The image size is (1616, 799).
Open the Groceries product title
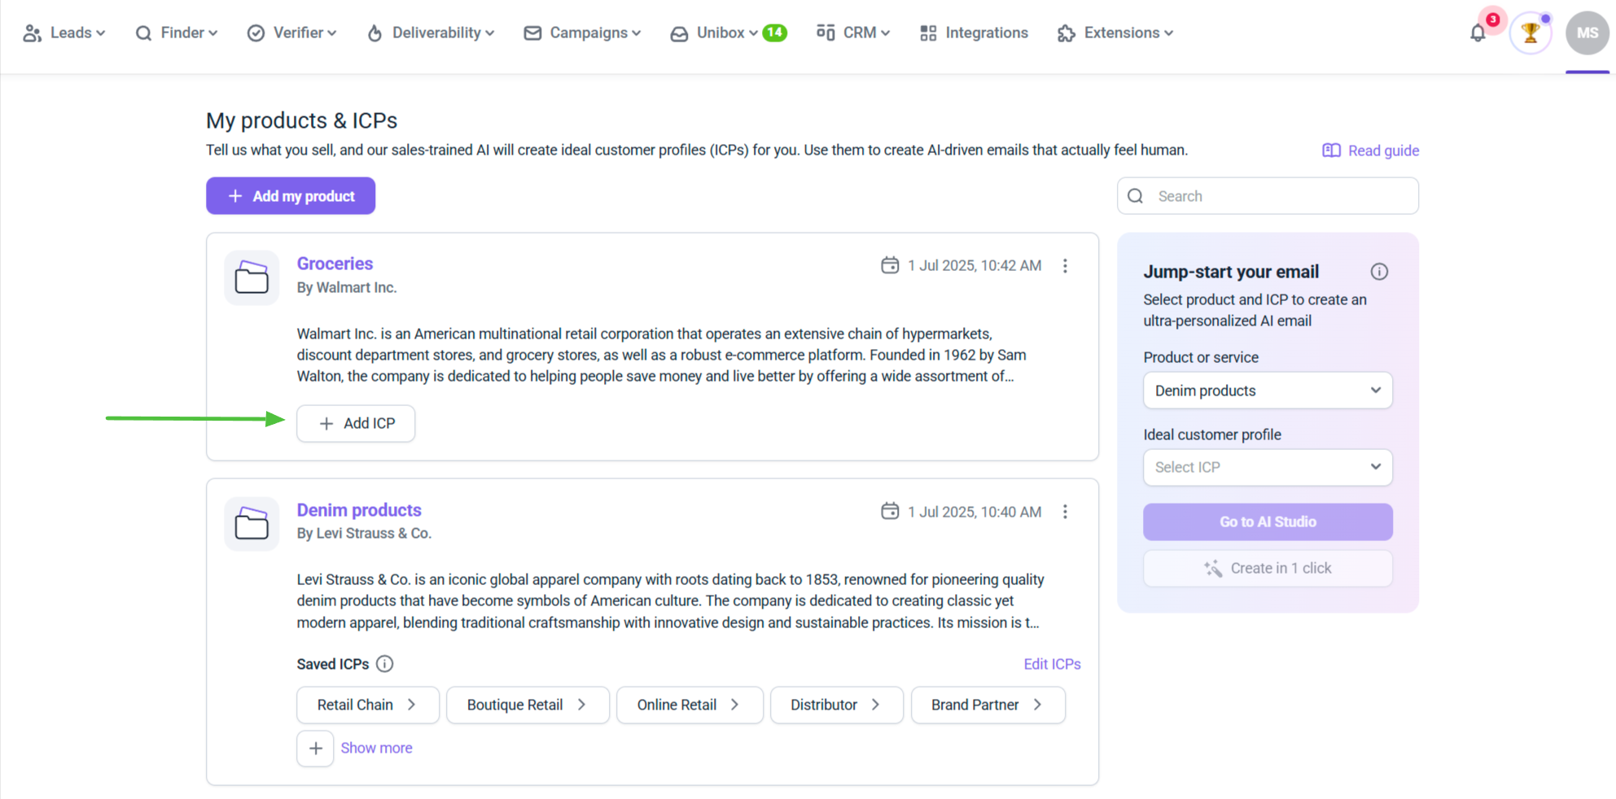click(335, 264)
